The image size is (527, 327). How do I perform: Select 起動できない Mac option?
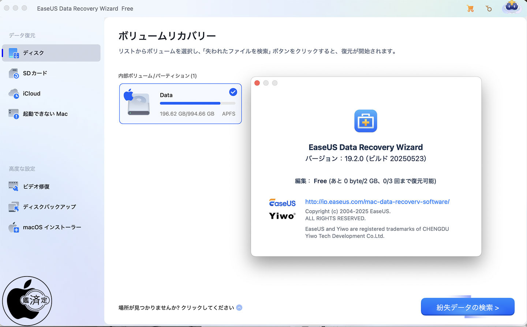coord(51,114)
